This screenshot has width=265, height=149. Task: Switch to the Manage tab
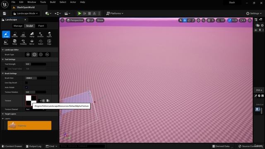[18, 26]
